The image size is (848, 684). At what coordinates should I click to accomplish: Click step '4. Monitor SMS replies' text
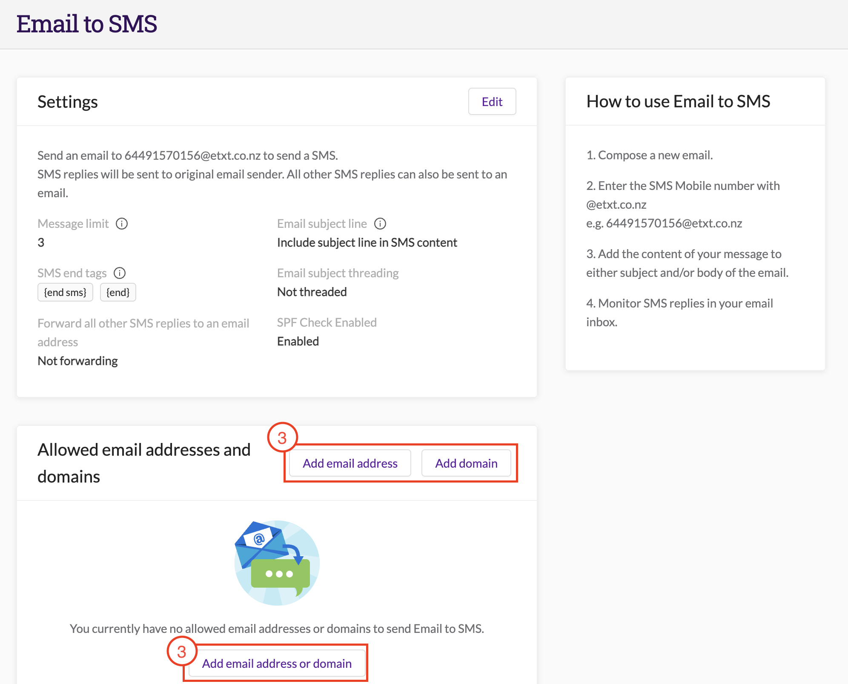click(x=679, y=313)
